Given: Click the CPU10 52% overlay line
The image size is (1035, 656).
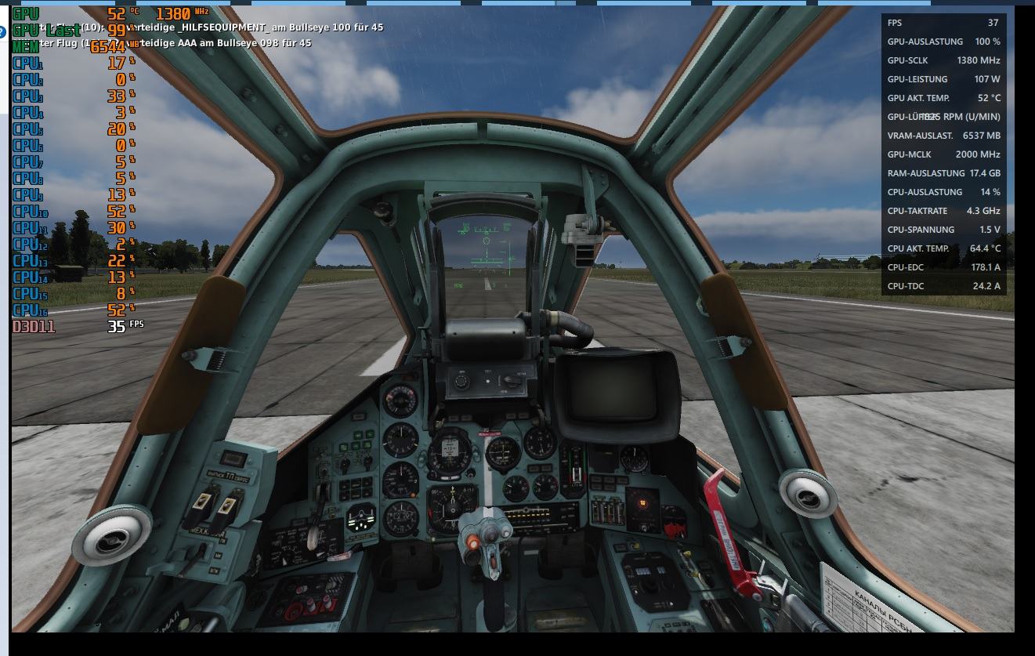Looking at the screenshot, I should tap(74, 212).
